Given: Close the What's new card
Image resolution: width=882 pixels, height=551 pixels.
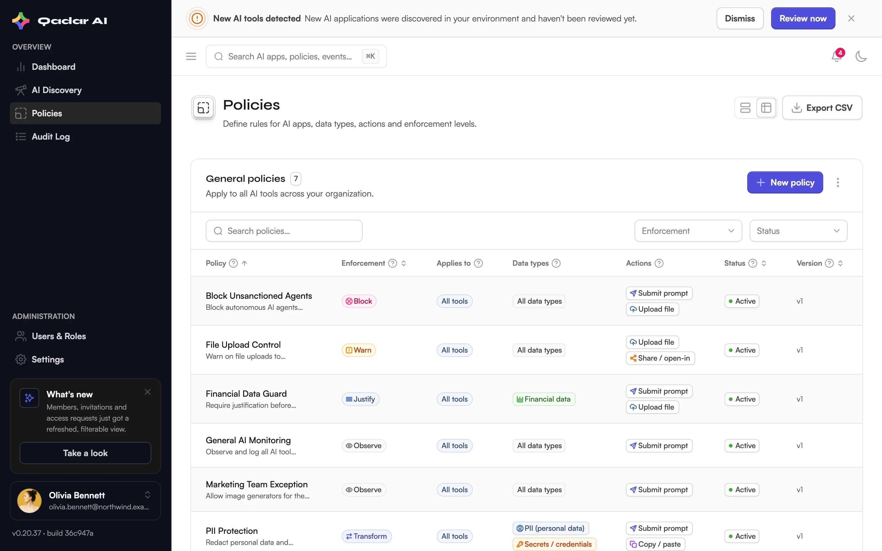Looking at the screenshot, I should [147, 392].
